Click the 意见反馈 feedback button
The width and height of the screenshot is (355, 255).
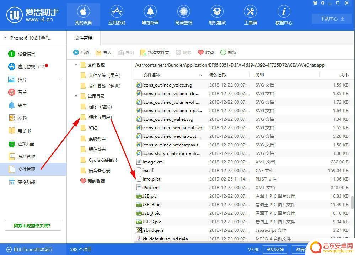coord(275,250)
